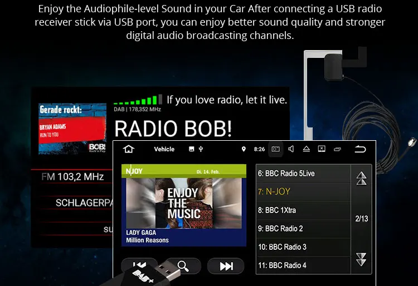Tap the volume speaker icon
Viewport: 418px width, 286px height.
pos(291,149)
